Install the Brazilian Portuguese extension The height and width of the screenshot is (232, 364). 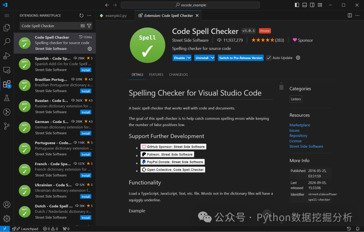tap(86, 91)
